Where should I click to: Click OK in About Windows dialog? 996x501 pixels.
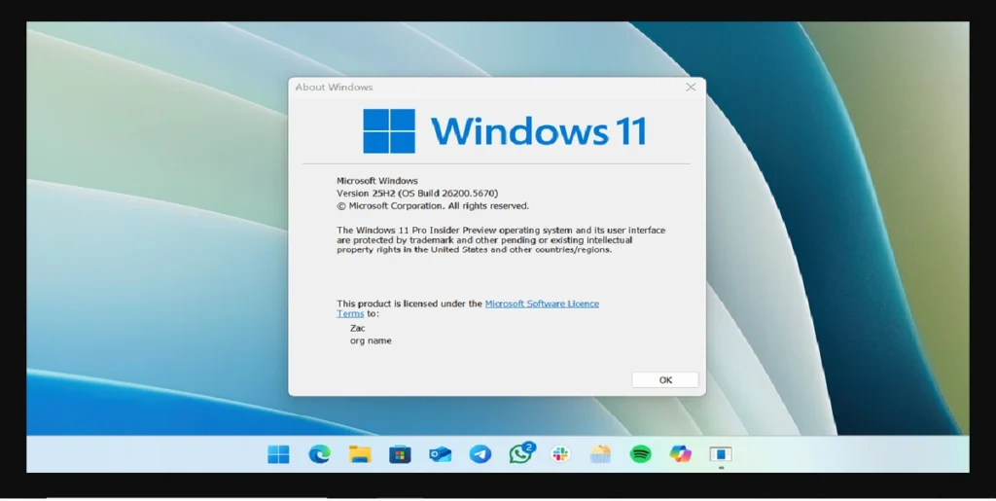pyautogui.click(x=665, y=379)
